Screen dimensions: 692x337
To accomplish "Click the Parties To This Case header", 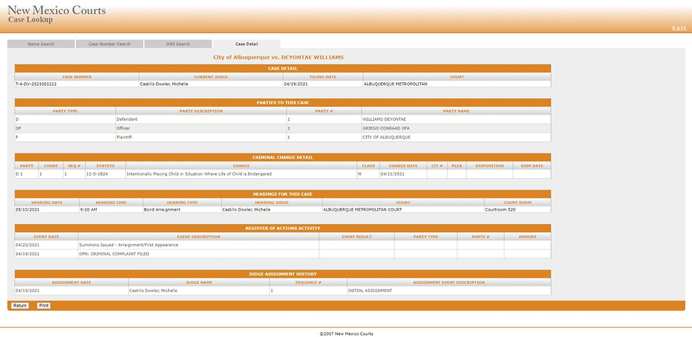I will (282, 103).
